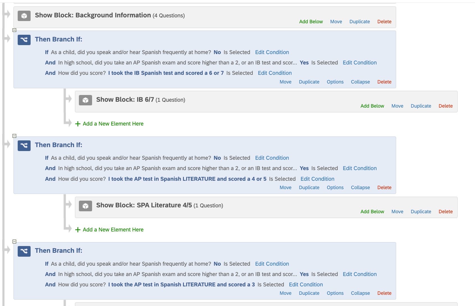This screenshot has height=306, width=475.
Task: Delete the IB 6 or 7 branch
Action: pos(384,82)
